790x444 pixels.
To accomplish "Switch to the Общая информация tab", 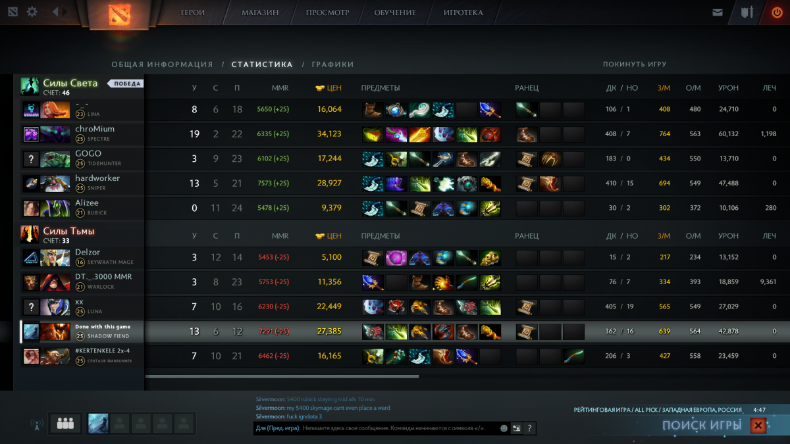I will pos(162,64).
